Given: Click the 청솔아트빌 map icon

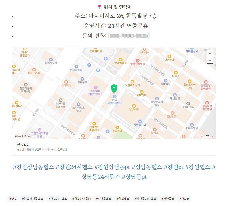Looking at the screenshot, I should pyautogui.click(x=188, y=104).
